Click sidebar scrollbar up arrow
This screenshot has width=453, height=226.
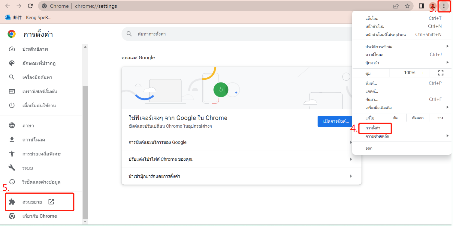85,46
